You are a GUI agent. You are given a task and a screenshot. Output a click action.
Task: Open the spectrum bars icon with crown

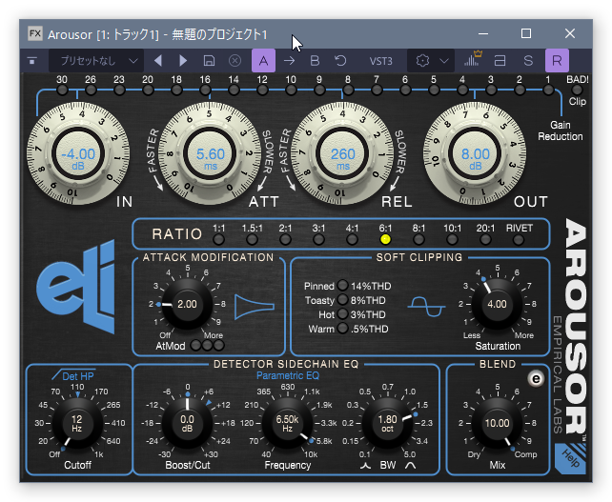coord(473,59)
